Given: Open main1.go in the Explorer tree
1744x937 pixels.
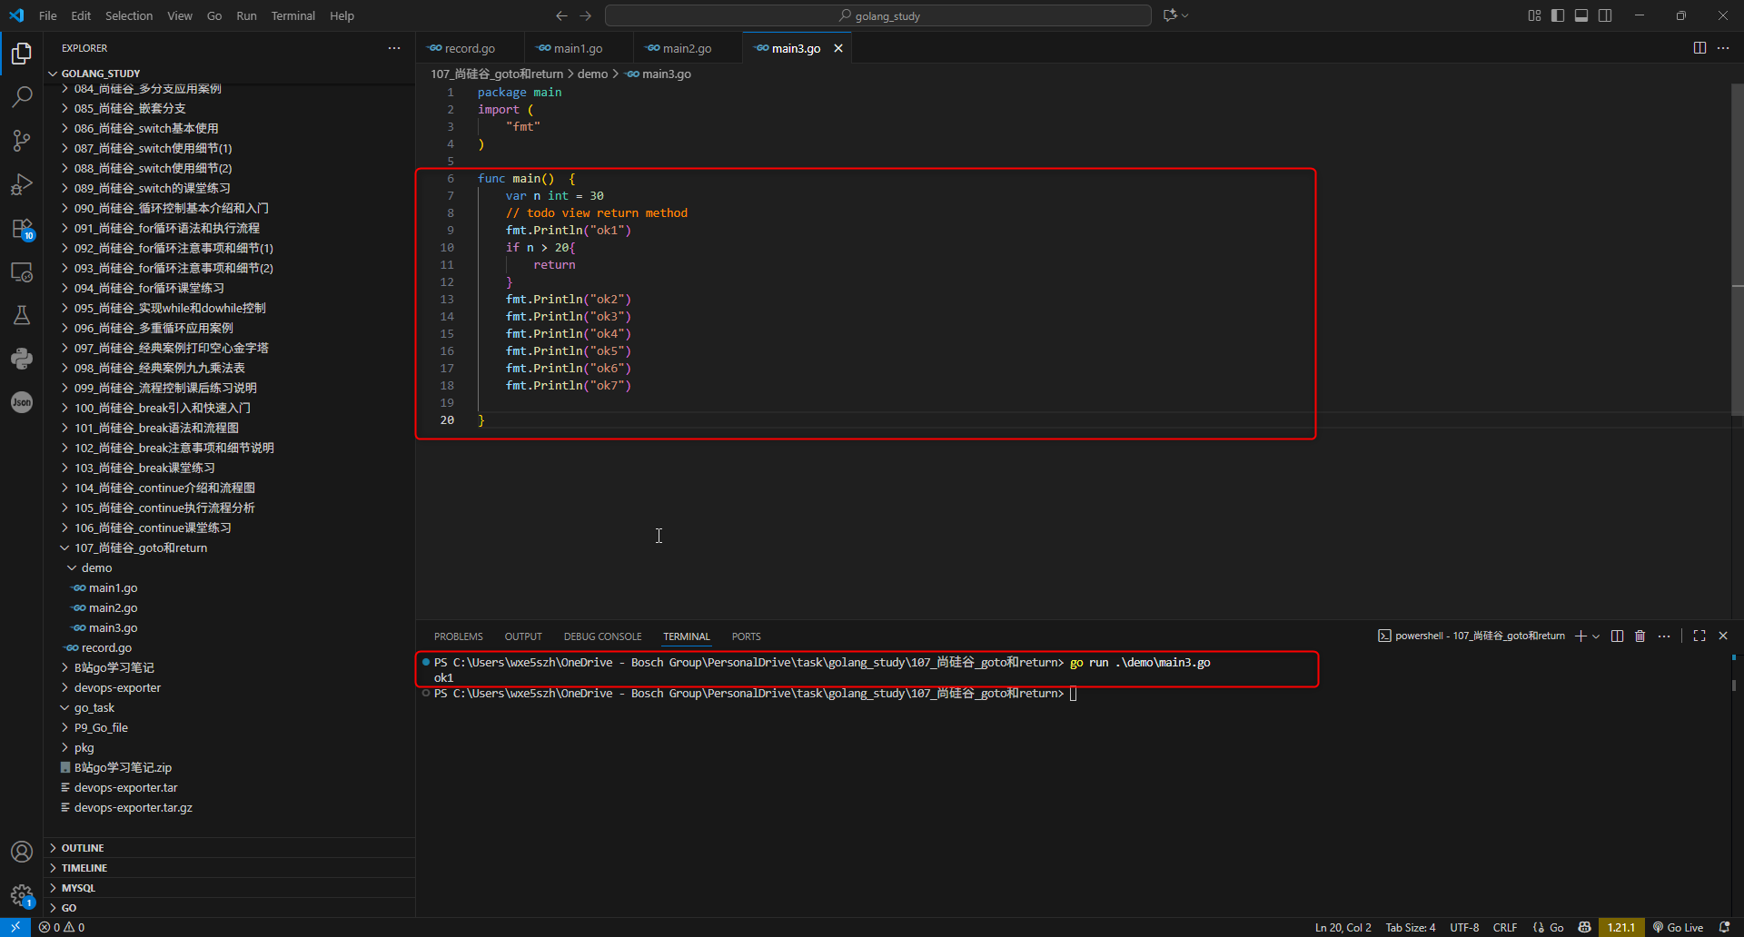Looking at the screenshot, I should tap(230, 587).
